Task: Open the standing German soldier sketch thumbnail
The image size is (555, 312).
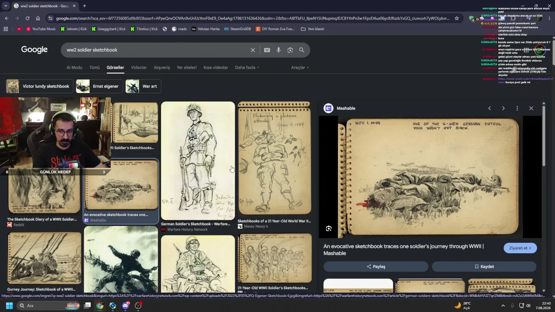Action: pyautogui.click(x=198, y=161)
